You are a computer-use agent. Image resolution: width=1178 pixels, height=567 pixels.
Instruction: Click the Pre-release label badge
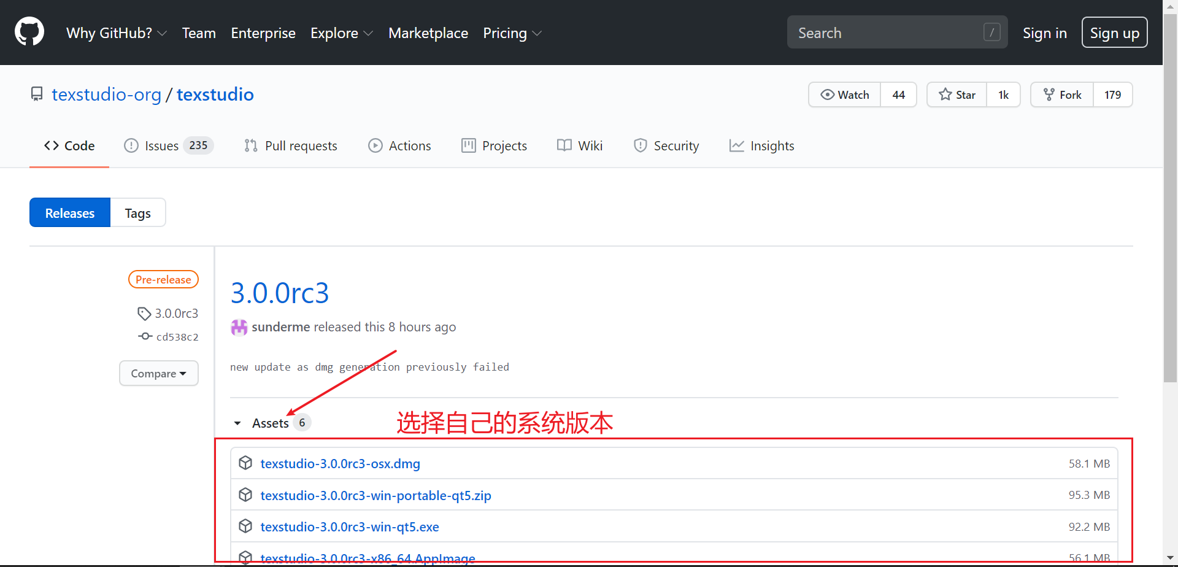coord(163,279)
